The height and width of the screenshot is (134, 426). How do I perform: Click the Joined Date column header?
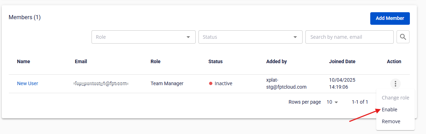(x=342, y=61)
